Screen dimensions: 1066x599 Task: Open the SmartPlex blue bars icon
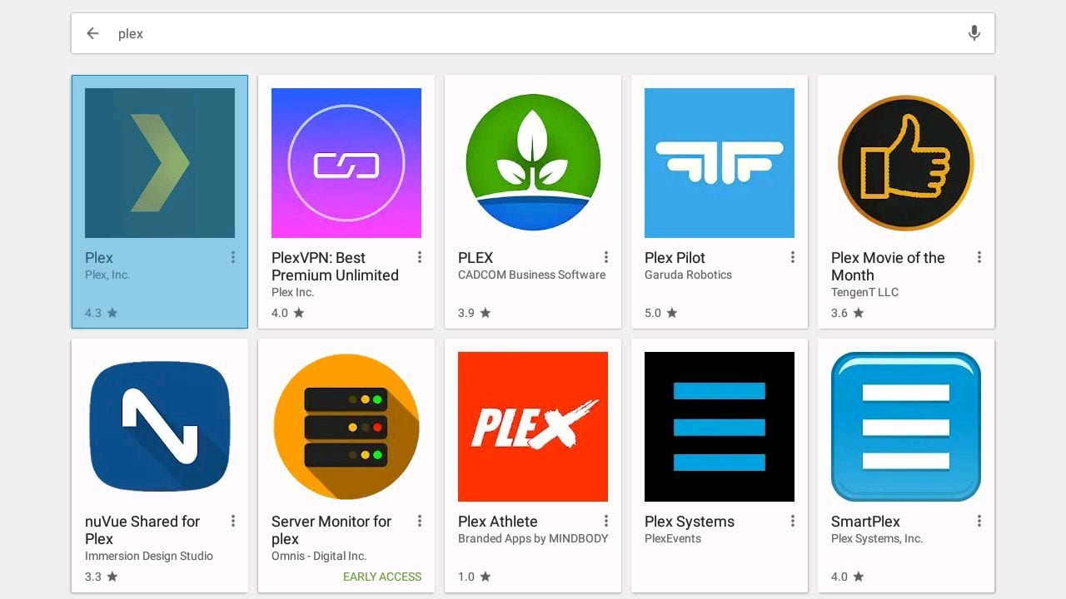(906, 427)
